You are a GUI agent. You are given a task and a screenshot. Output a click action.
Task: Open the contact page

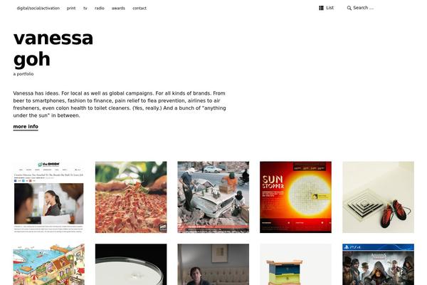point(139,8)
